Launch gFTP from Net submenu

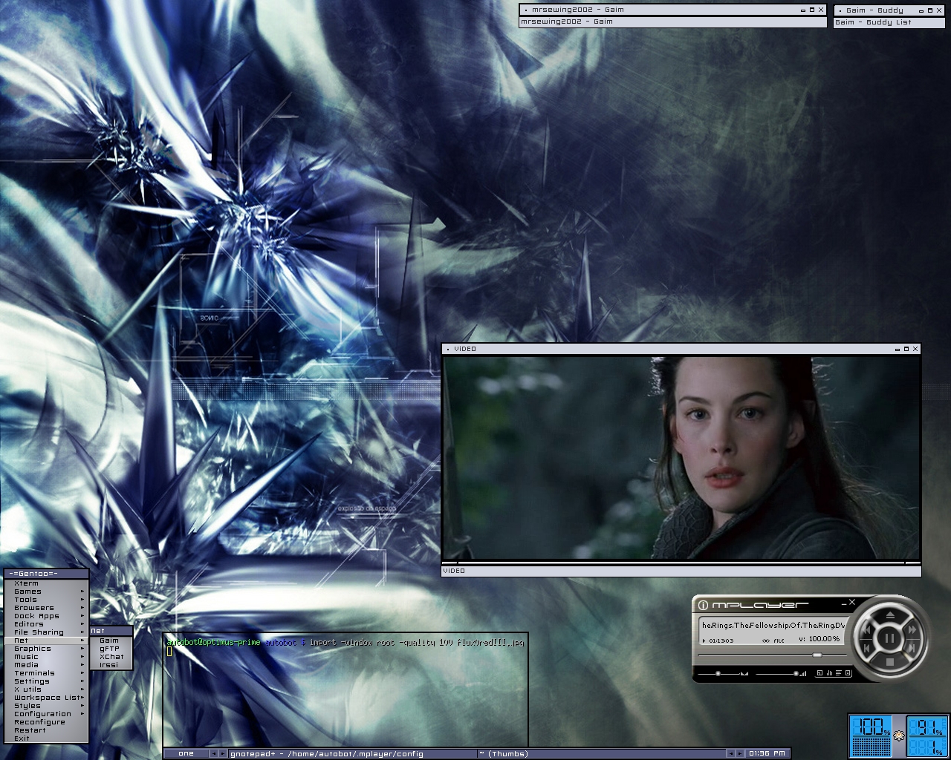(x=111, y=649)
